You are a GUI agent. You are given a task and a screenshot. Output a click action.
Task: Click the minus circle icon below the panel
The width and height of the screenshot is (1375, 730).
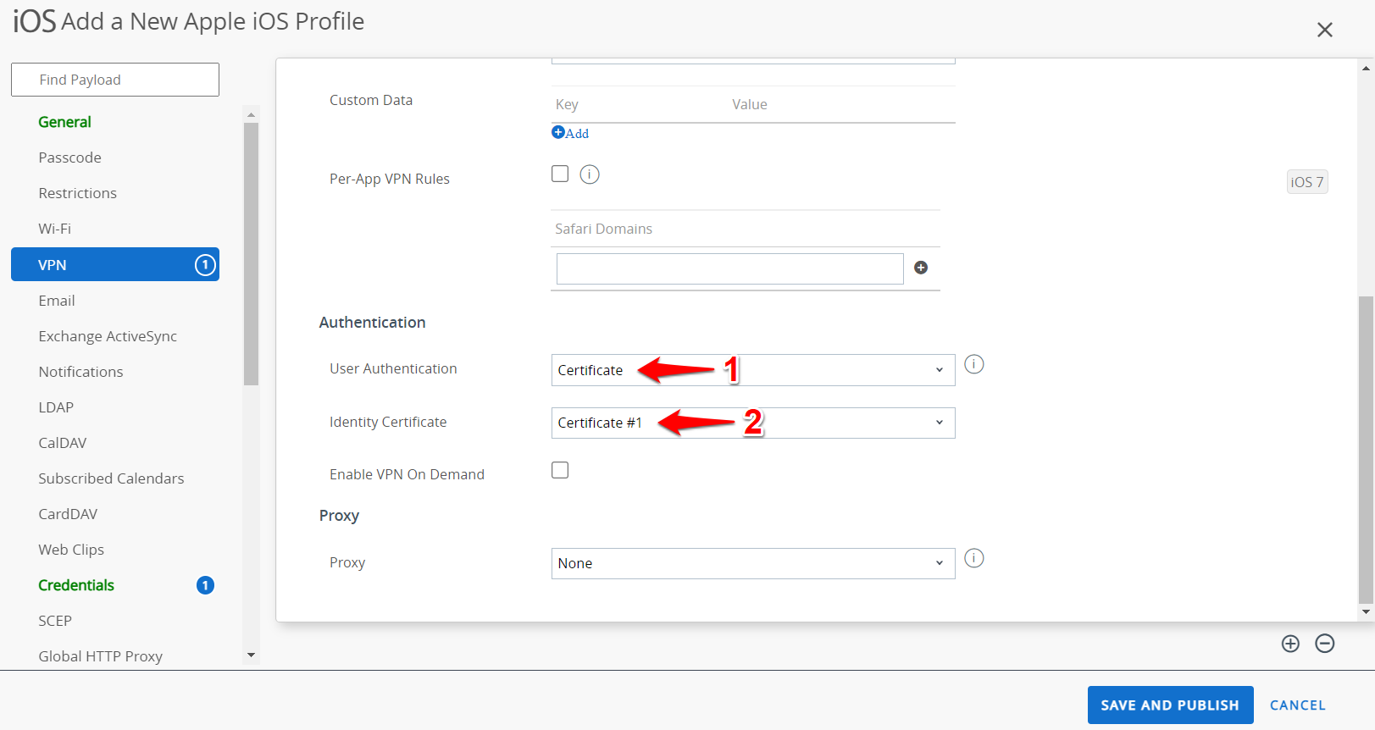coord(1325,644)
